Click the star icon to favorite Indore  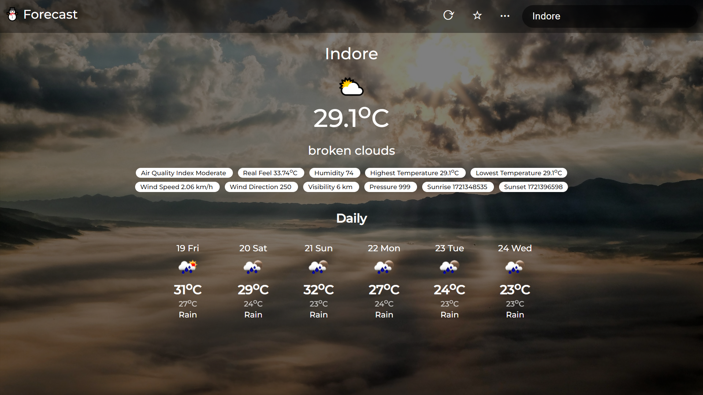[x=477, y=15]
